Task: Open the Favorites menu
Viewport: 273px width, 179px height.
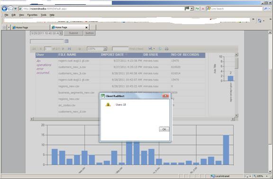Action: tap(32, 15)
